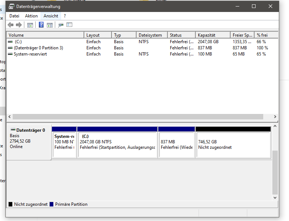Click the blue Primäre Partition legend swatch

[52, 204]
